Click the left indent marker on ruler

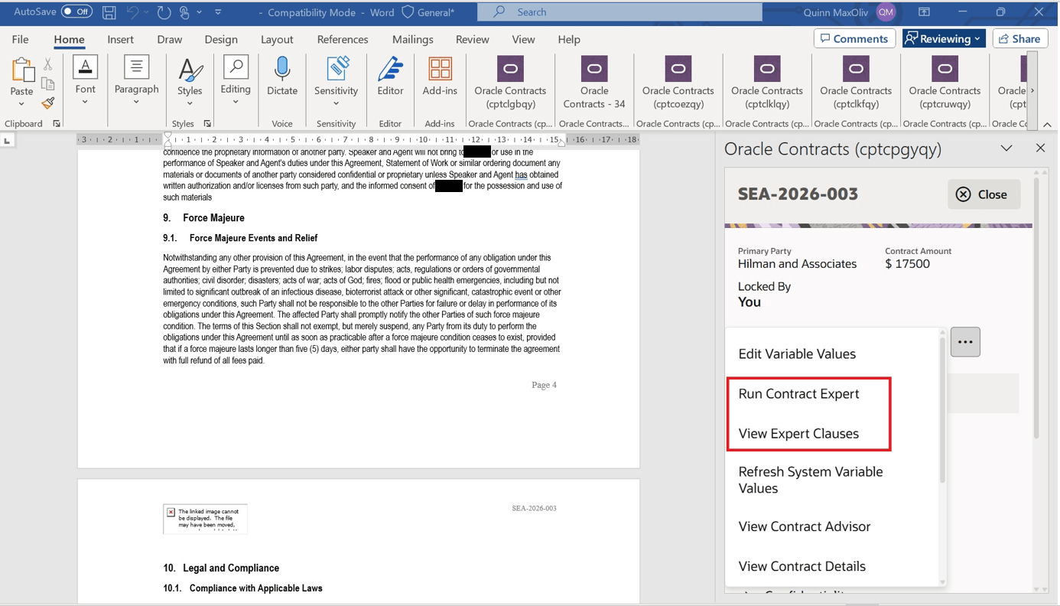coord(167,141)
